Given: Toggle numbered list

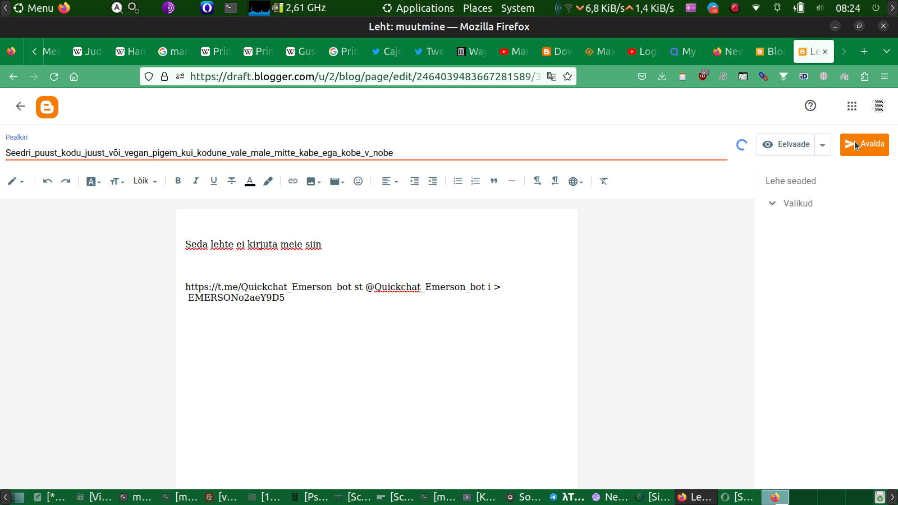Looking at the screenshot, I should [476, 181].
